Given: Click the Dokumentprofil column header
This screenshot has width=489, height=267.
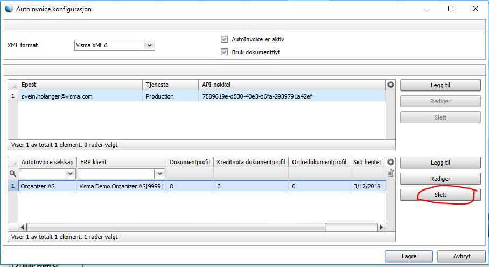Looking at the screenshot, I should (x=190, y=162).
